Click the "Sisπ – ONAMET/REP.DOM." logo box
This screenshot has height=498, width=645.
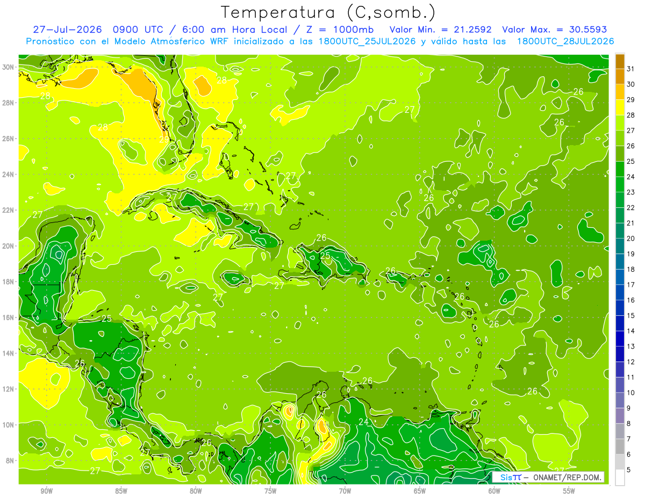coord(548,477)
